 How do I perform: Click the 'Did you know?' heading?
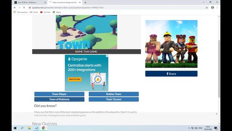point(45,106)
